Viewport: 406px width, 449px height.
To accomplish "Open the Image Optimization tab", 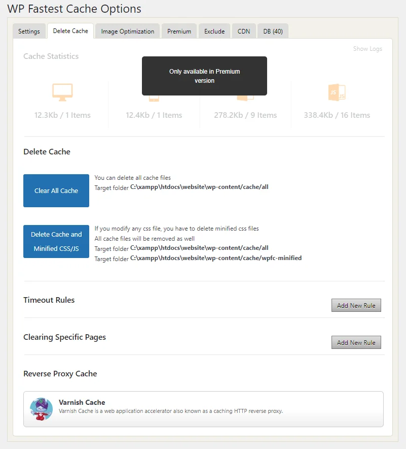I will 127,31.
